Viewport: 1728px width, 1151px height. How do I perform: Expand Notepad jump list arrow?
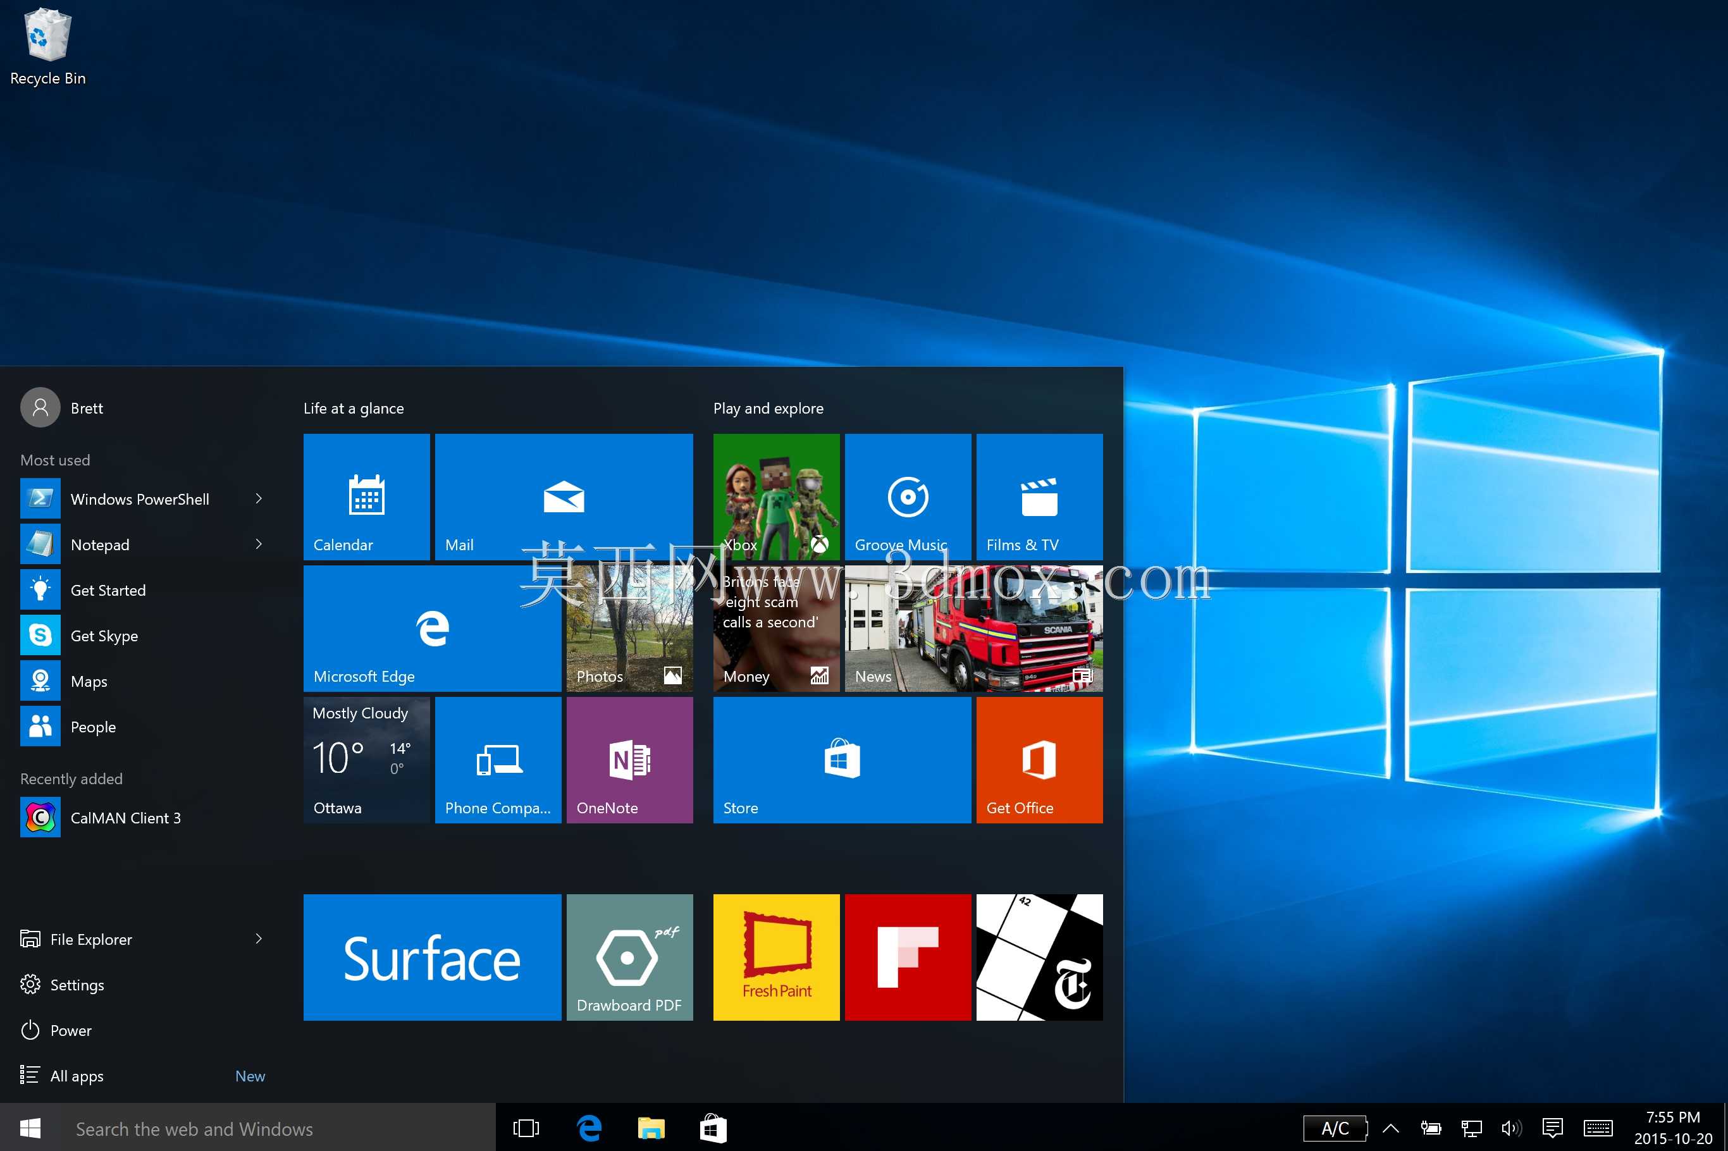pos(259,545)
